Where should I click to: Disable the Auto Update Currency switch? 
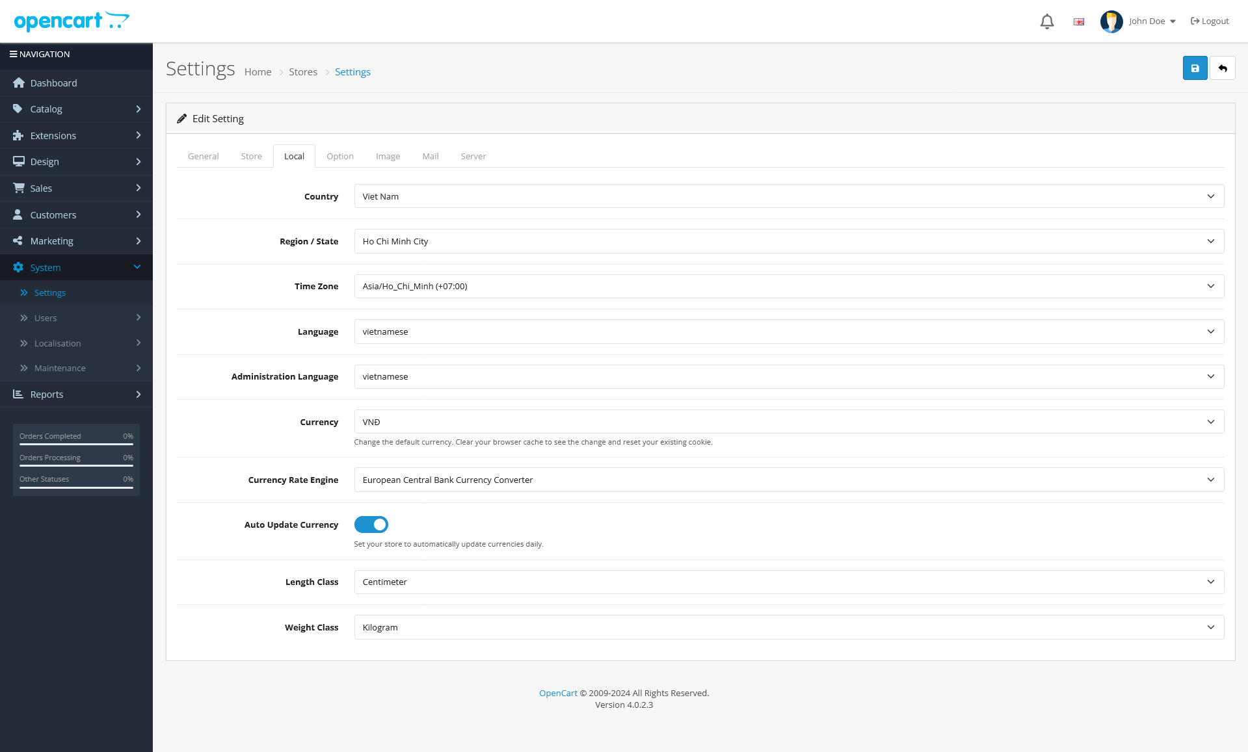tap(371, 525)
